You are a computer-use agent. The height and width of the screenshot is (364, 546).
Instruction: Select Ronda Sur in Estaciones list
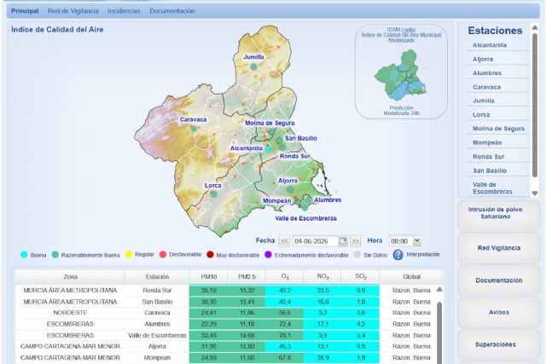click(489, 157)
